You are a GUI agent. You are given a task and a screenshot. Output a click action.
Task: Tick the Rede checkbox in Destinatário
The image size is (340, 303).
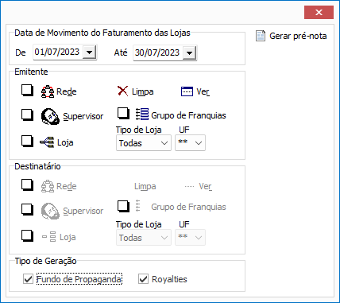pyautogui.click(x=27, y=185)
